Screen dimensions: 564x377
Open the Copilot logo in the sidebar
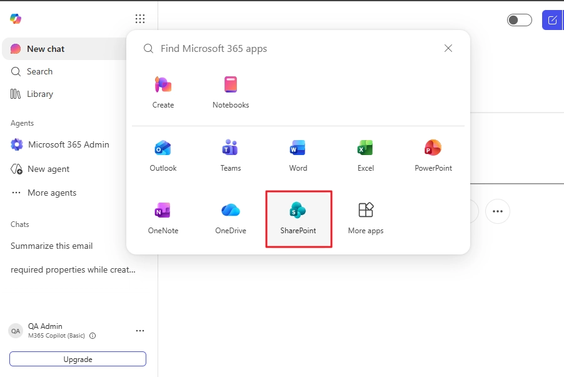(x=16, y=19)
